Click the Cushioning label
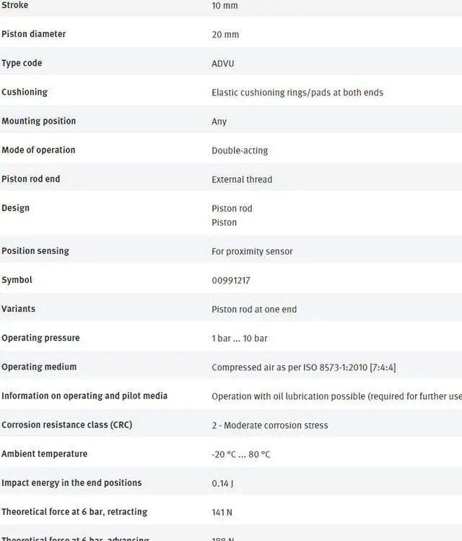 pos(25,92)
